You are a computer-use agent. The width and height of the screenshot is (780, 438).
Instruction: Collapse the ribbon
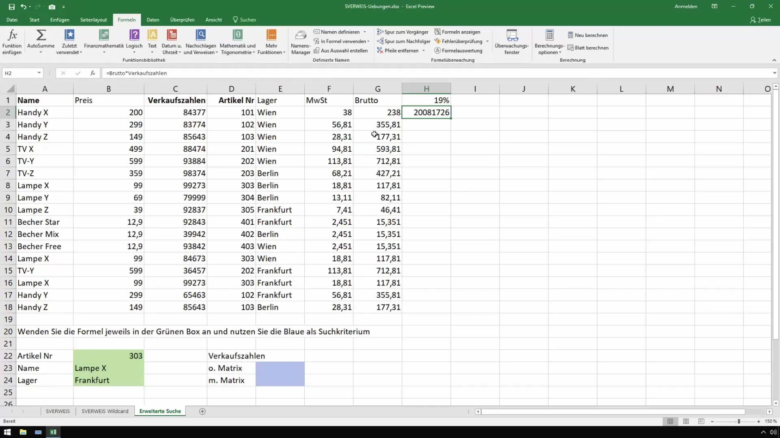coord(774,60)
